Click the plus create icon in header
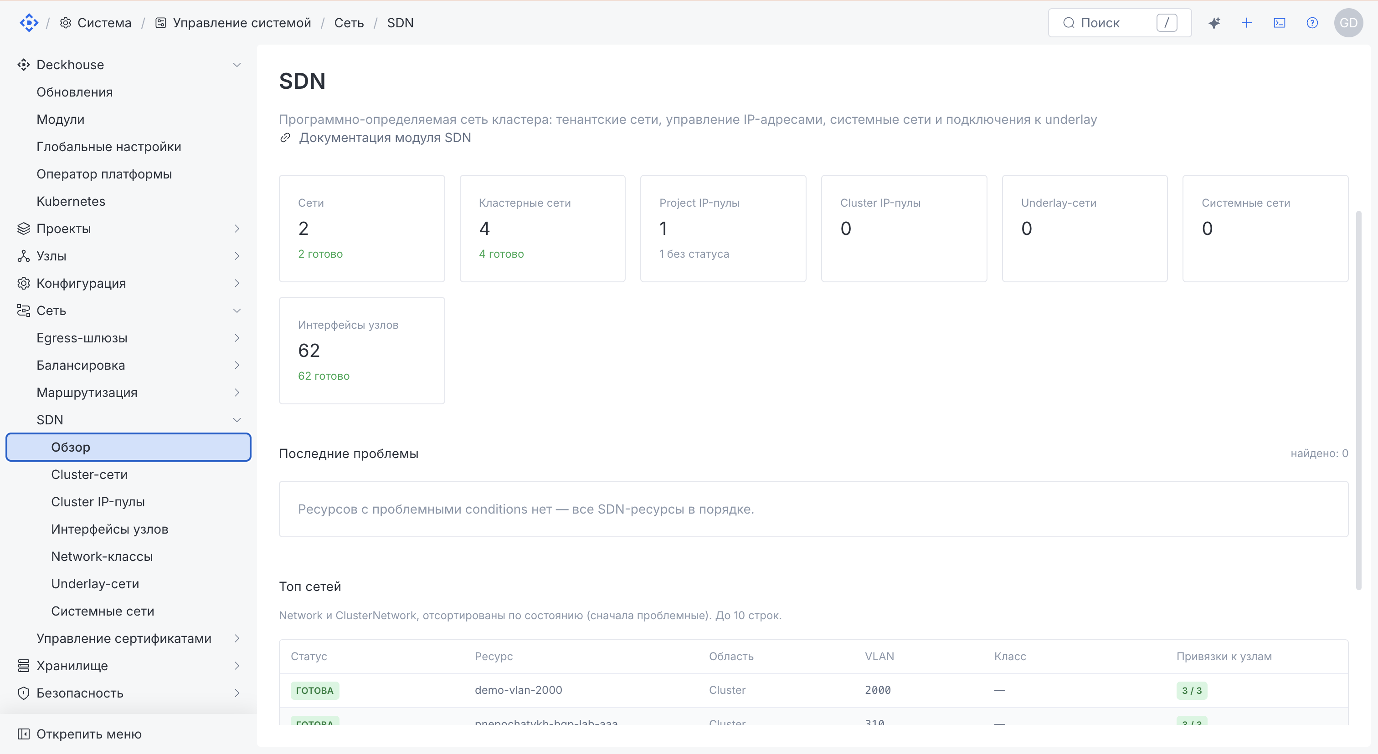The height and width of the screenshot is (754, 1378). (1246, 23)
